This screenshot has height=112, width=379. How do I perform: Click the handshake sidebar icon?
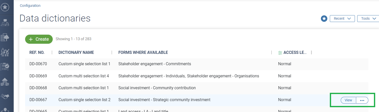click(x=5, y=96)
